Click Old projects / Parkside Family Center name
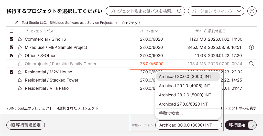Image resolution: width=263 pixels, height=136 pixels. [61, 64]
